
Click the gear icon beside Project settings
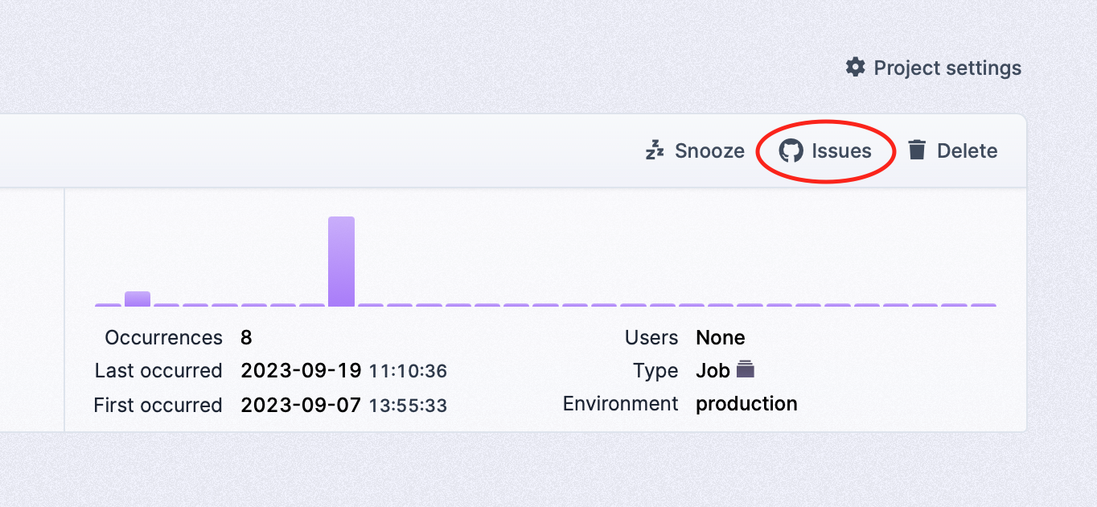coord(856,68)
